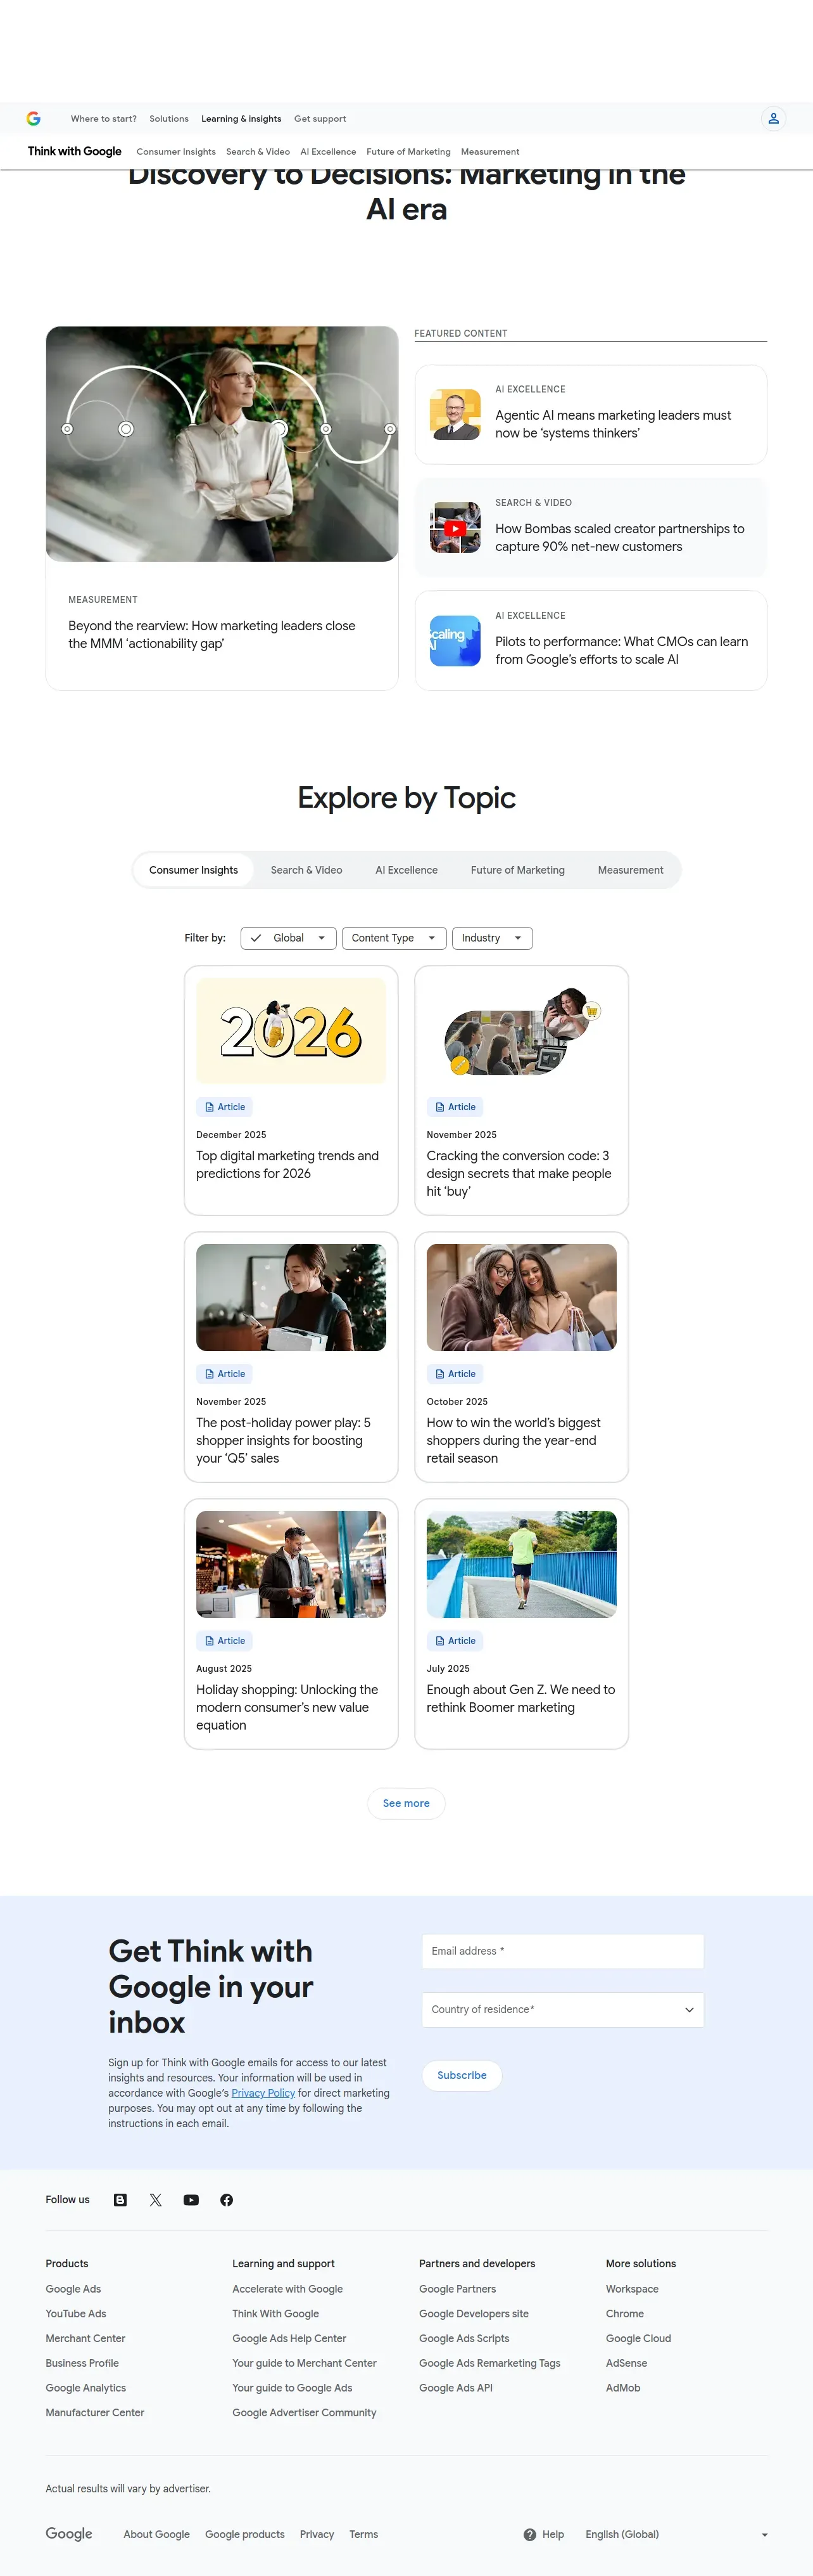The height and width of the screenshot is (2576, 813).
Task: Select the Search & Video topic tab
Action: (x=306, y=870)
